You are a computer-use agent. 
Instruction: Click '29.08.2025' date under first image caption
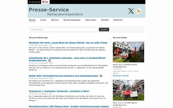(x=117, y=69)
